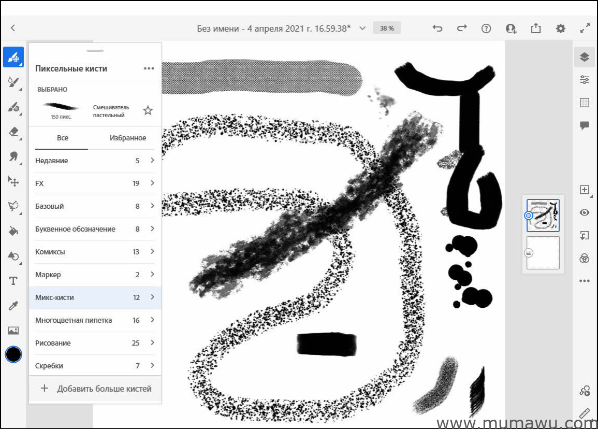Screen dimensions: 598x429
Task: Click the 38 % zoom button
Action: click(x=387, y=28)
